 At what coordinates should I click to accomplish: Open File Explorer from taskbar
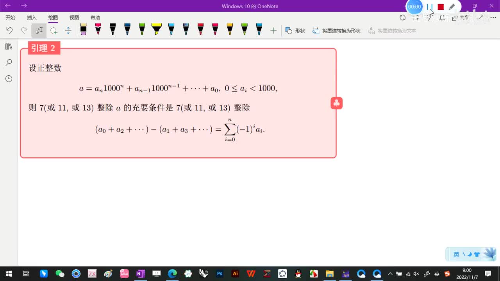pos(330,274)
